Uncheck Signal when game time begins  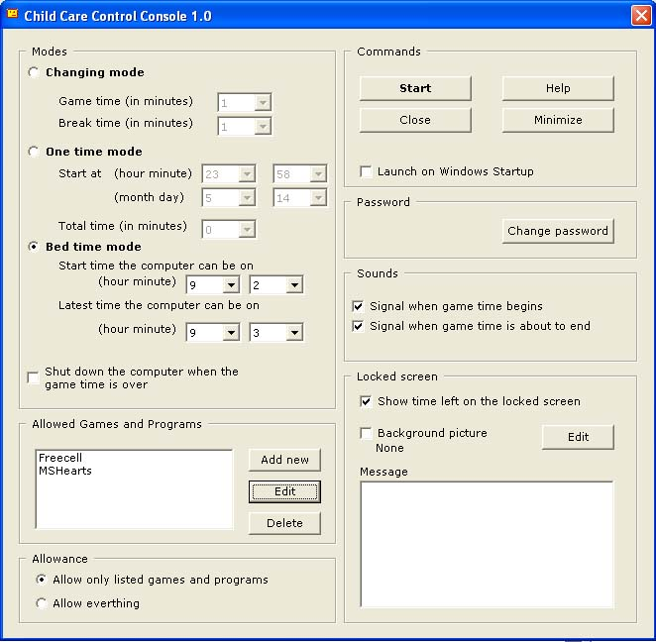[x=358, y=306]
